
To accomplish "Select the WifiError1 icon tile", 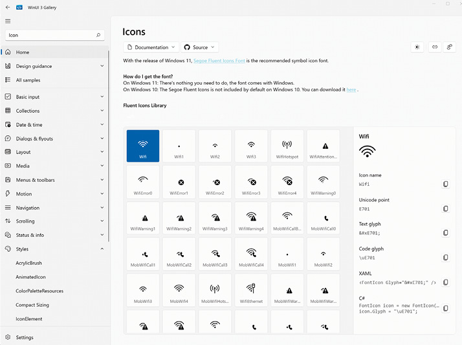I will pos(179,182).
